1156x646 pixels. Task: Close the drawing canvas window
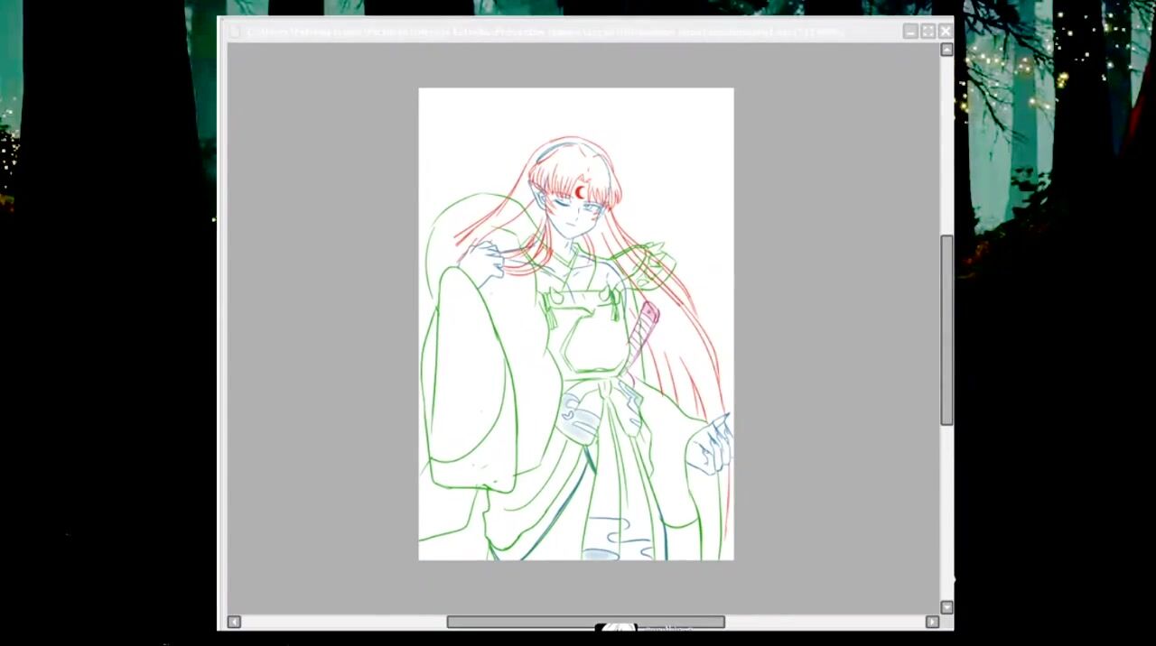945,32
